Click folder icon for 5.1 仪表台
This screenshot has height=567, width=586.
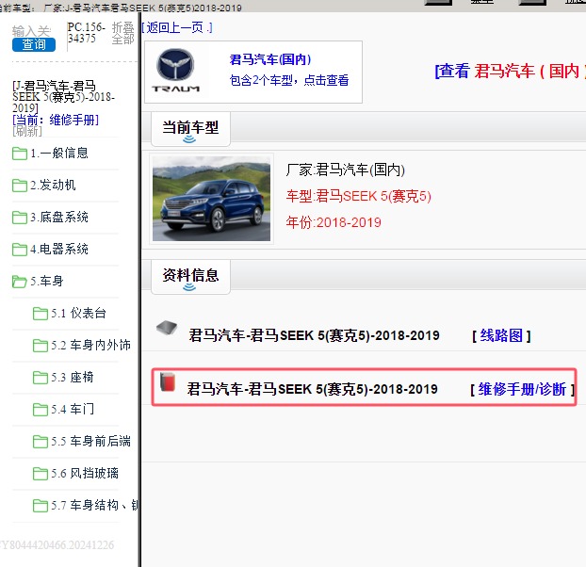[40, 314]
